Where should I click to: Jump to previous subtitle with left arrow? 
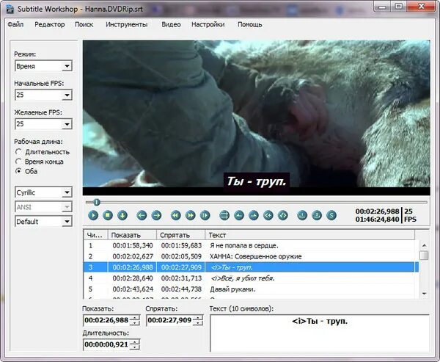tap(142, 216)
